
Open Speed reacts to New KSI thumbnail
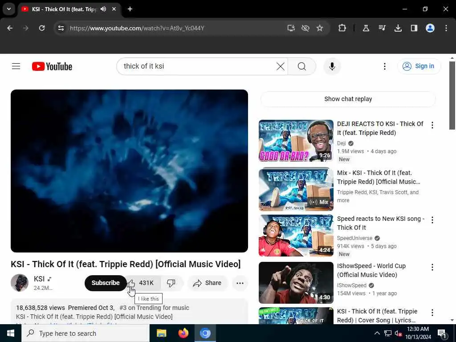[x=296, y=236]
